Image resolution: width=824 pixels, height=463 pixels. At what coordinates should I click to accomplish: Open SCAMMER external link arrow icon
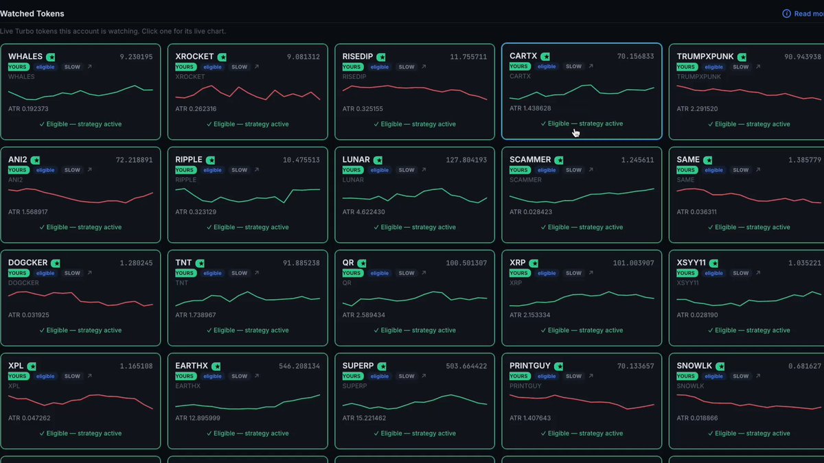coord(591,170)
